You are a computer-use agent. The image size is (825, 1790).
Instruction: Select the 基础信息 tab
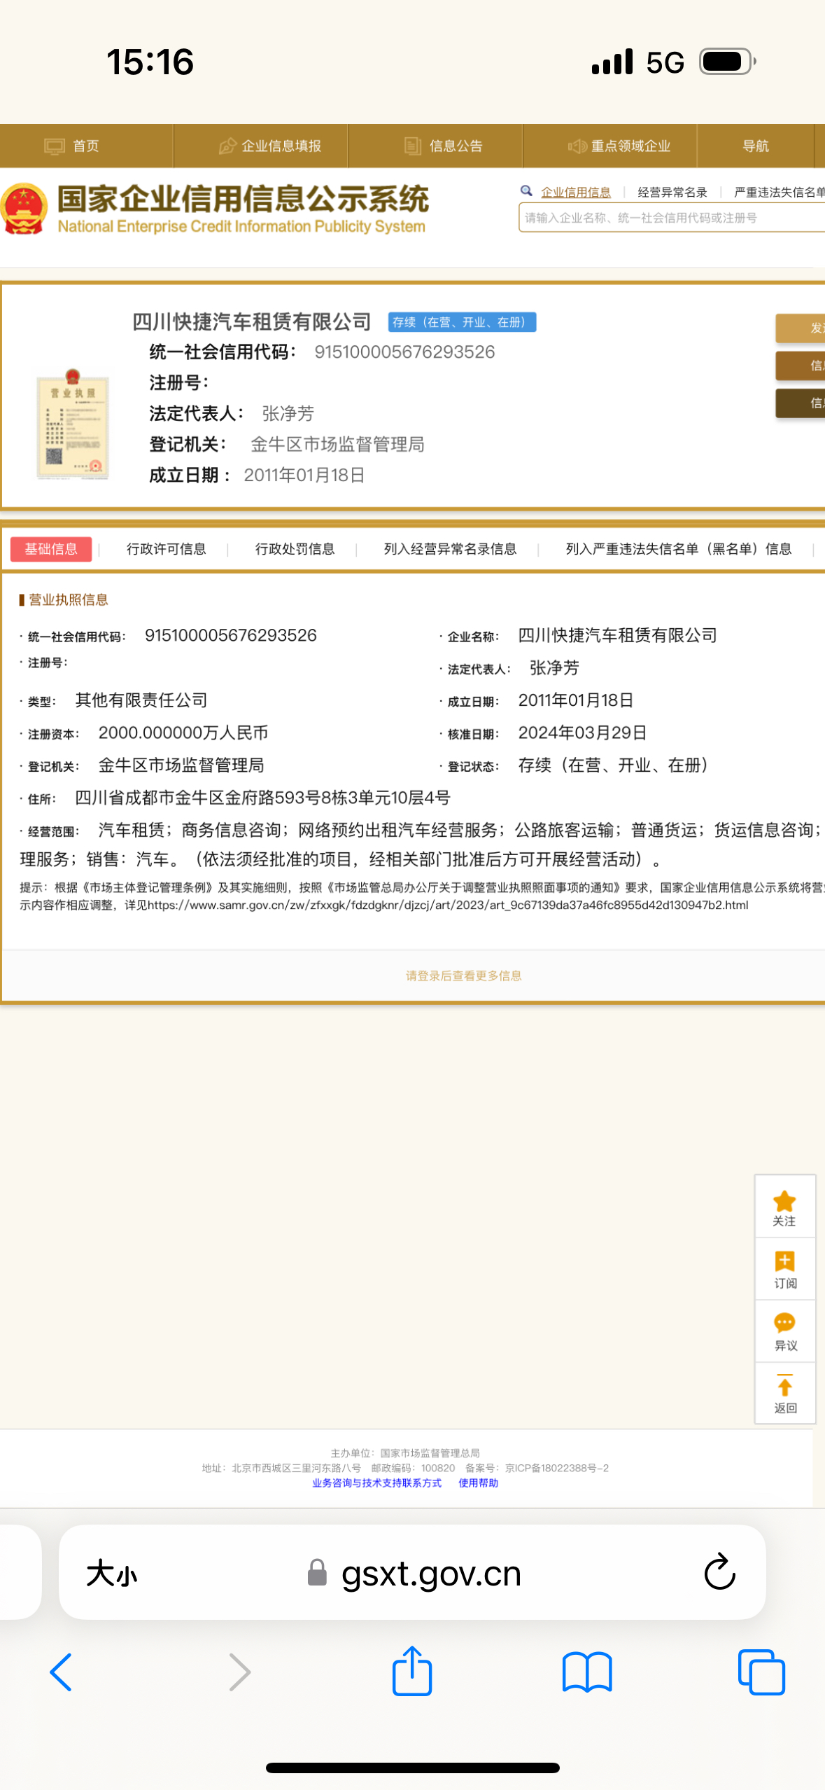point(51,549)
